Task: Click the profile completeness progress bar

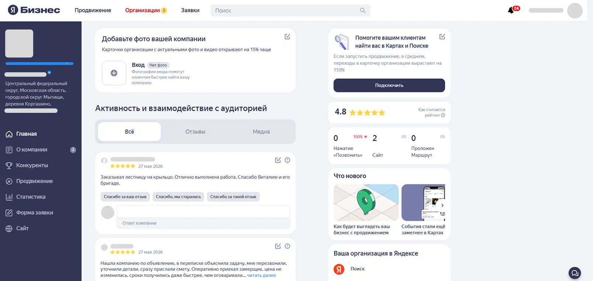Action: (x=39, y=63)
